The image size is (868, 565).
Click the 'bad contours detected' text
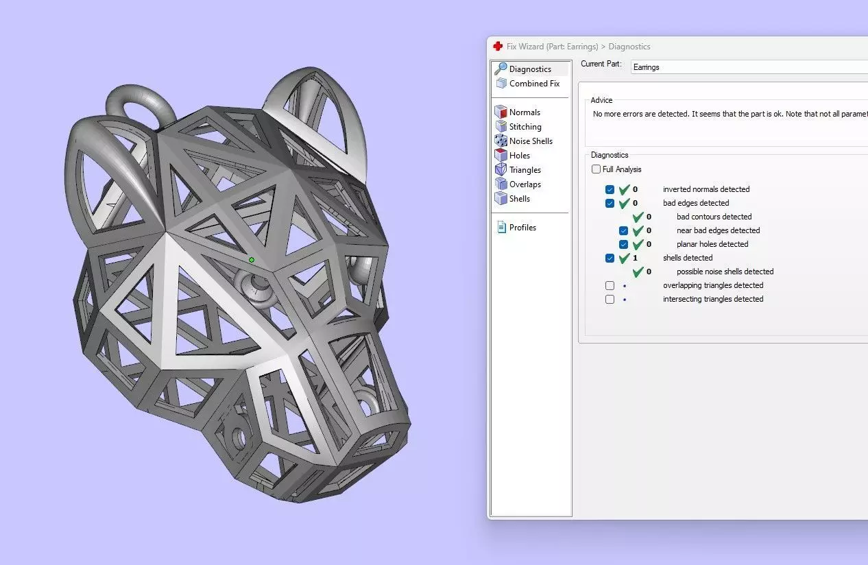tap(714, 217)
